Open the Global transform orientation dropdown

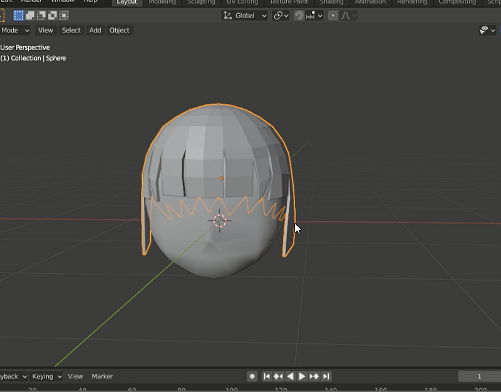[x=244, y=16]
